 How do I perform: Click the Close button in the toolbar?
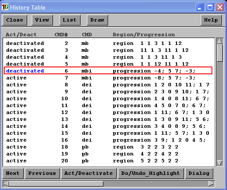[x=15, y=20]
